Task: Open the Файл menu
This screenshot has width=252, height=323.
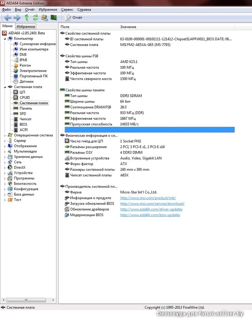Action: (6, 9)
